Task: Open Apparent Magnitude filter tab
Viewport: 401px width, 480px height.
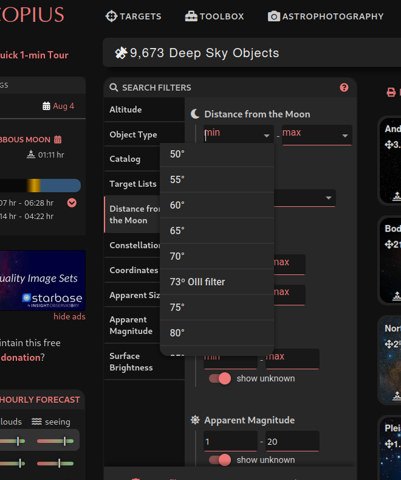Action: pos(132,325)
